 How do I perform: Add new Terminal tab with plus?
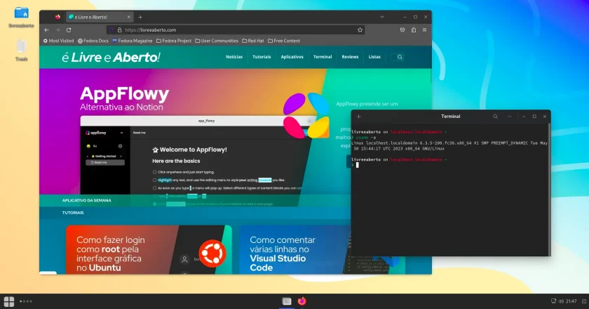click(x=359, y=117)
